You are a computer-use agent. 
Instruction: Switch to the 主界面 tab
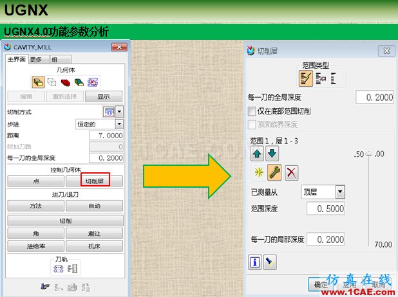17,59
